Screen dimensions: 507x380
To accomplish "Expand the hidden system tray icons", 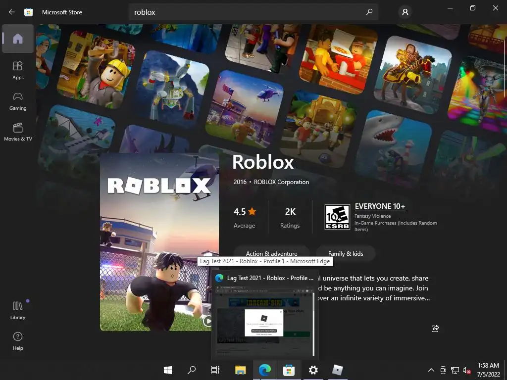I will [431, 370].
